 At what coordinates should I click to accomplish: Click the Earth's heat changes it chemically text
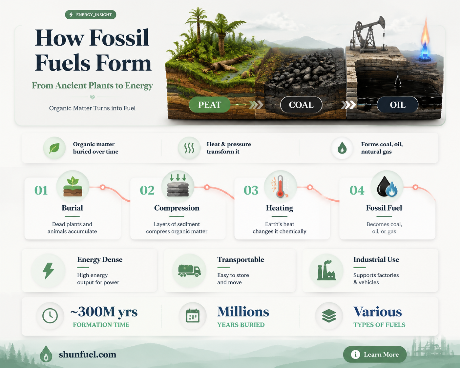tap(280, 228)
